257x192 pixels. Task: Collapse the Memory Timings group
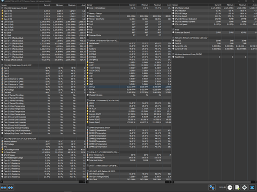tap(88, 13)
